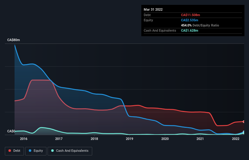Click the CA$2.535m equity value
The width and height of the screenshot is (249, 160).
click(x=190, y=20)
